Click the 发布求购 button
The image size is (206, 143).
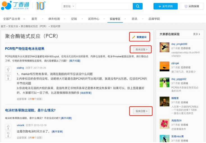pyautogui.click(x=165, y=6)
